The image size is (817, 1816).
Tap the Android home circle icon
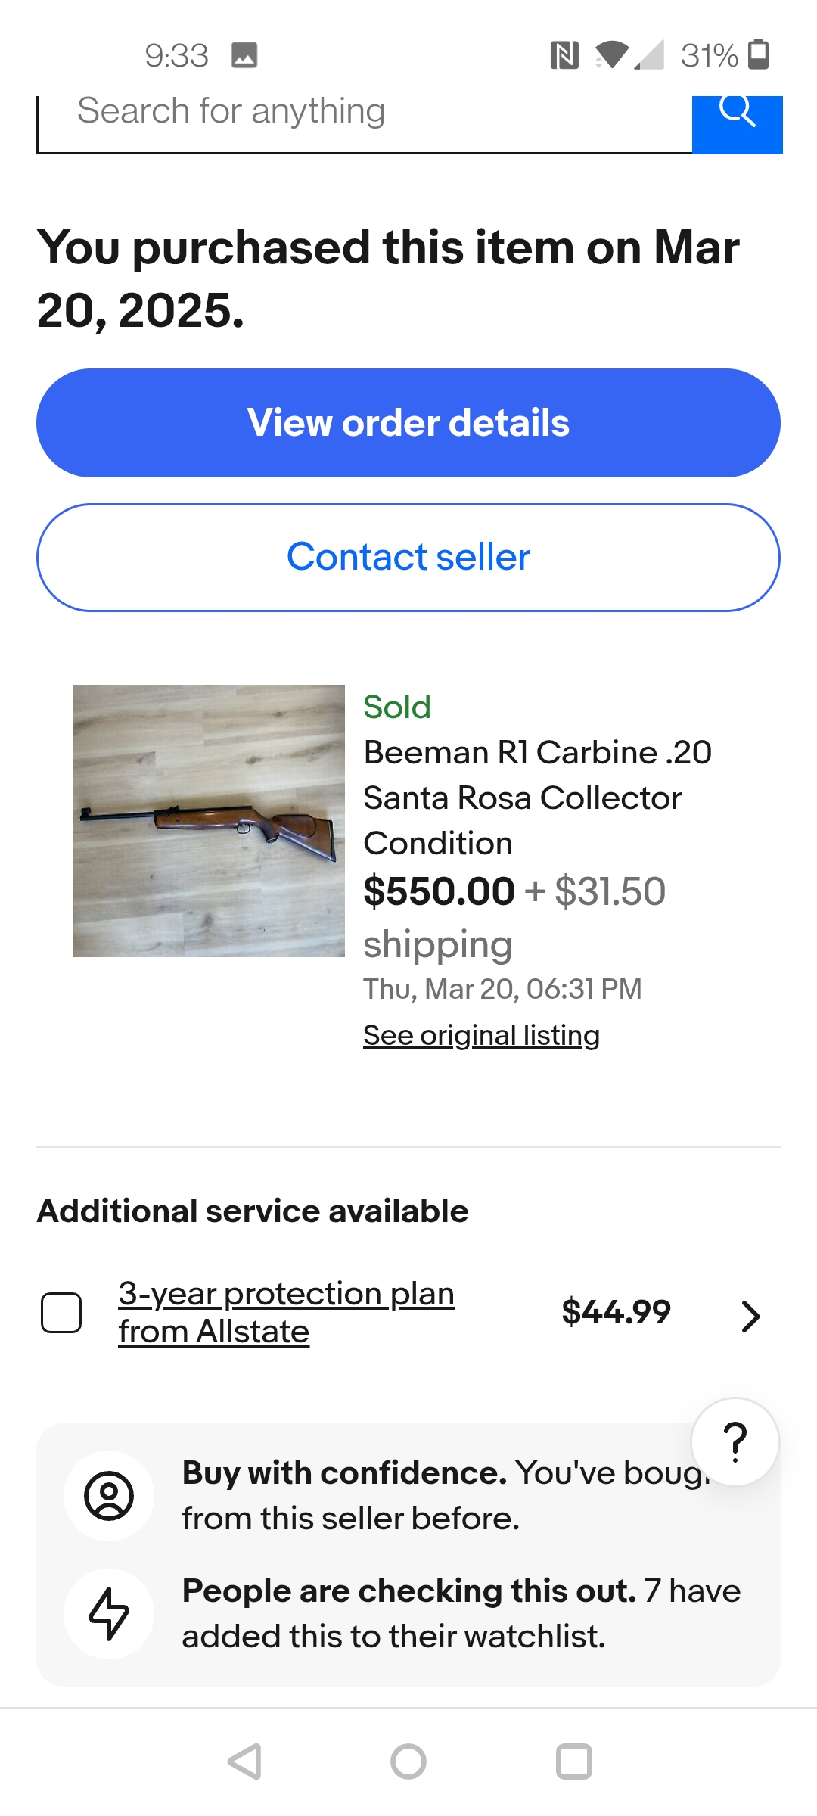408,1762
